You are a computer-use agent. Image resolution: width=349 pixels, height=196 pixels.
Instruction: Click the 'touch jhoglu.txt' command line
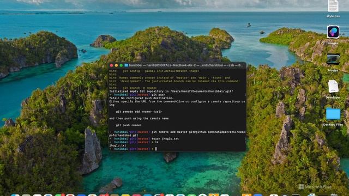point(144,139)
